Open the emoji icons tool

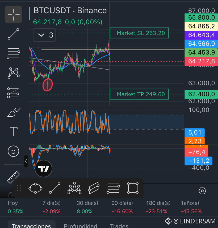tap(13, 151)
